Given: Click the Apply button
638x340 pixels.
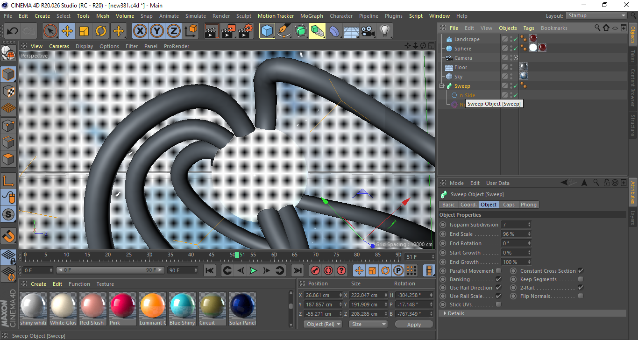Looking at the screenshot, I should coord(414,324).
